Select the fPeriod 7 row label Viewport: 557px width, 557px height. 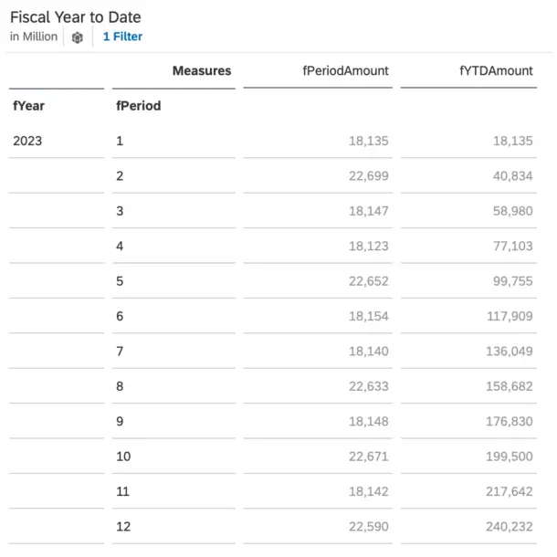(x=120, y=352)
